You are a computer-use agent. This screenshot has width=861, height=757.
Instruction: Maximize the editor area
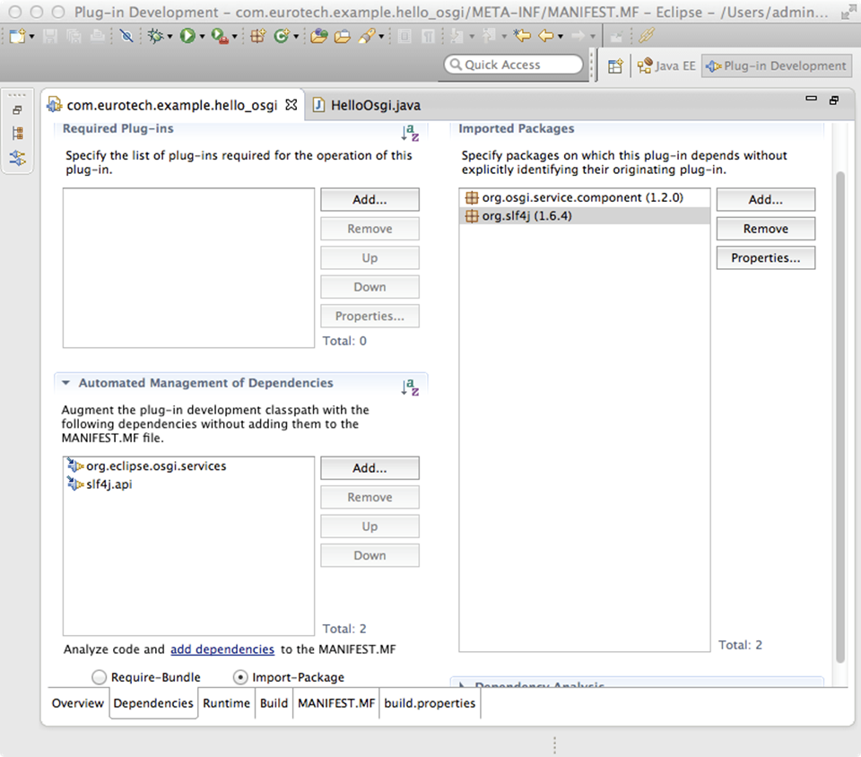tap(834, 100)
